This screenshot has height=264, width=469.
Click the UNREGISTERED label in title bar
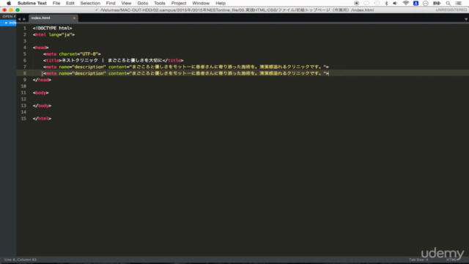point(451,10)
